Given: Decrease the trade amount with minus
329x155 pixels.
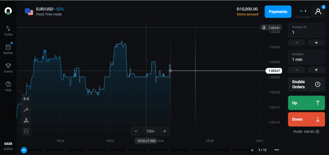Looking at the screenshot, I should [x=297, y=43].
